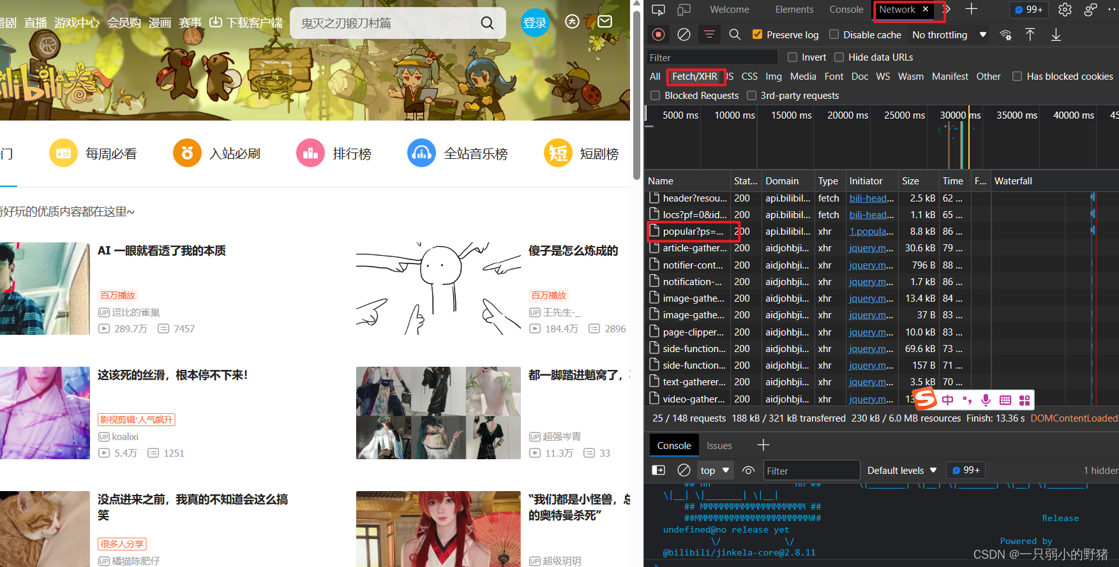Check Has blocked cookies checkbox

(1017, 77)
